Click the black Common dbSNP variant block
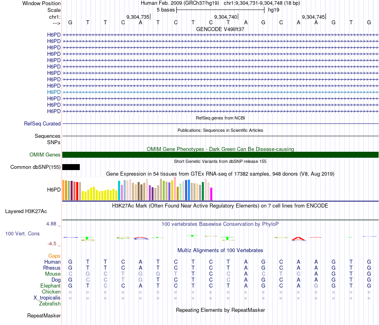This screenshot has width=379, height=325. [71, 167]
